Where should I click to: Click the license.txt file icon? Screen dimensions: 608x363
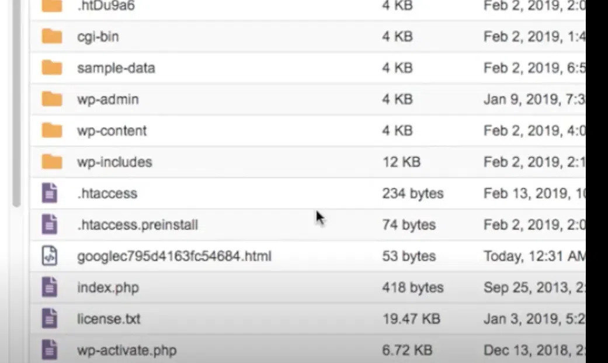[50, 319]
